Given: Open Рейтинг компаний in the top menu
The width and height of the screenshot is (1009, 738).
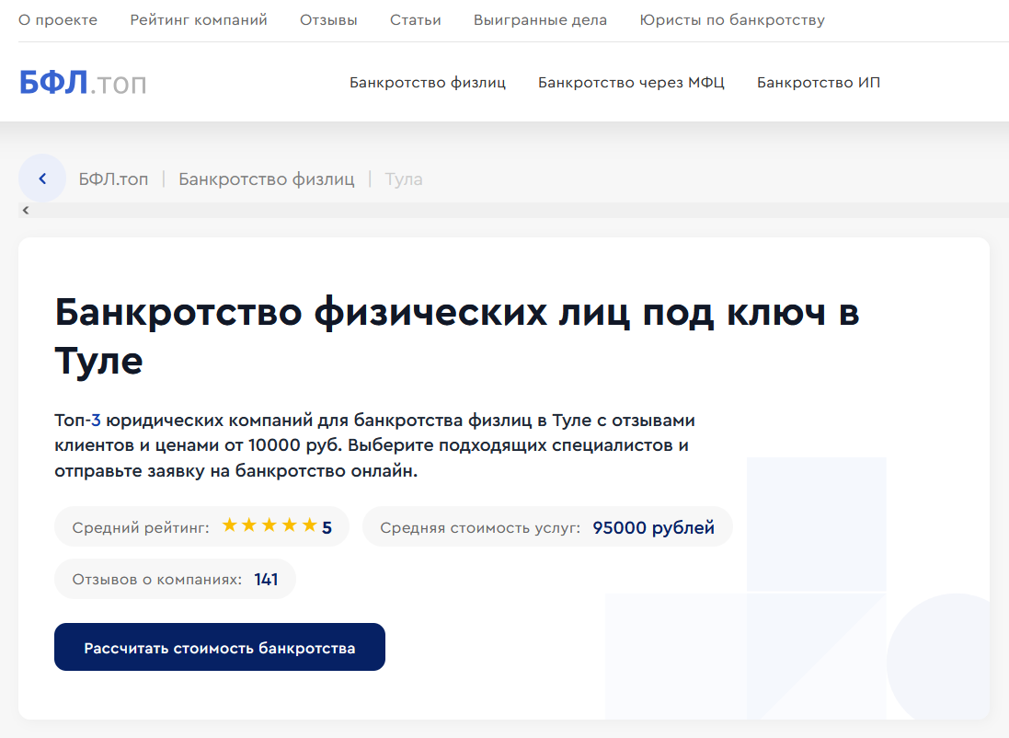Looking at the screenshot, I should click(x=199, y=20).
